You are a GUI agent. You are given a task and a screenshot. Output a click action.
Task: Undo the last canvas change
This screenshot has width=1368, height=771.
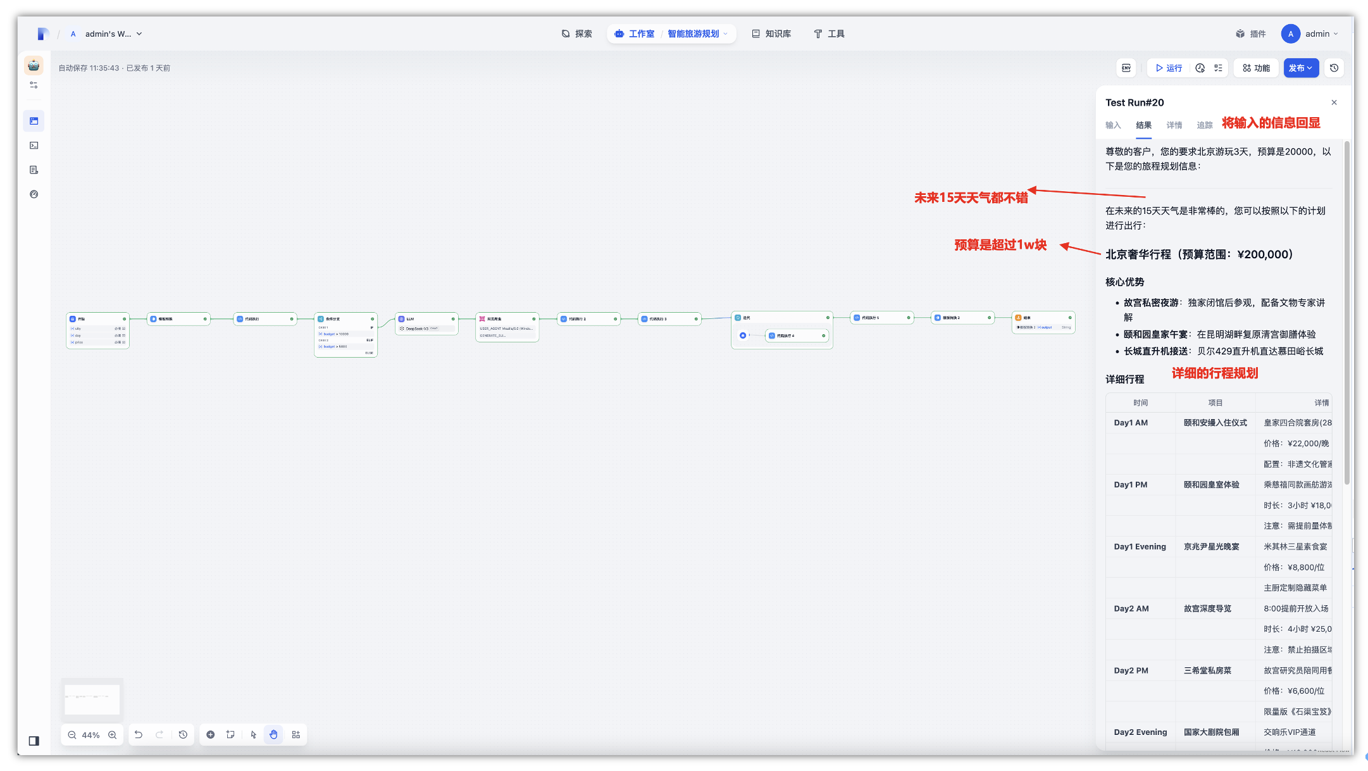point(139,735)
